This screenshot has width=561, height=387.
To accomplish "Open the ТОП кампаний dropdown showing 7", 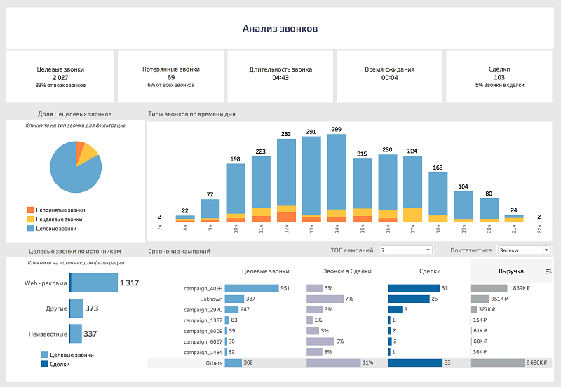I will pos(406,250).
